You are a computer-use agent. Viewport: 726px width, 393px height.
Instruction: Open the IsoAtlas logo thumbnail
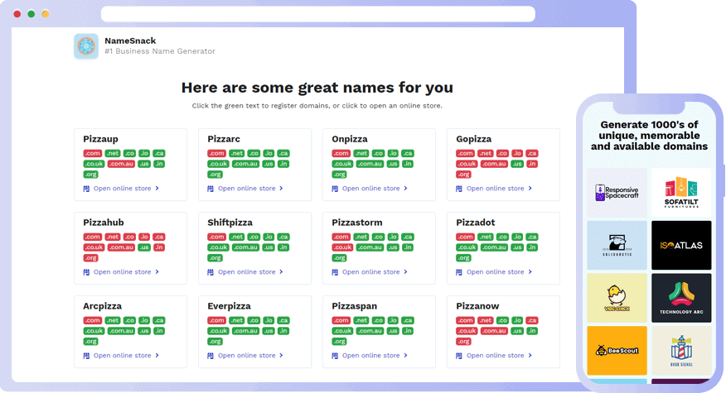(x=681, y=245)
